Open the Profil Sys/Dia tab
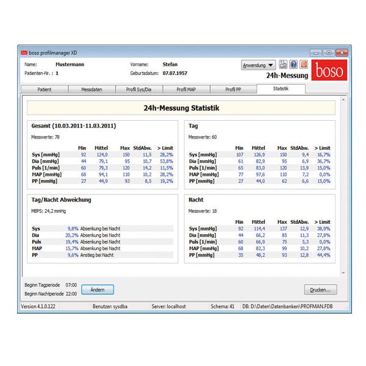Image resolution: width=366 pixels, height=366 pixels. (x=138, y=90)
